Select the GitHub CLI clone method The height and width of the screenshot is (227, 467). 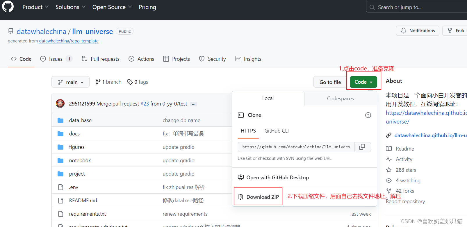[x=277, y=131]
